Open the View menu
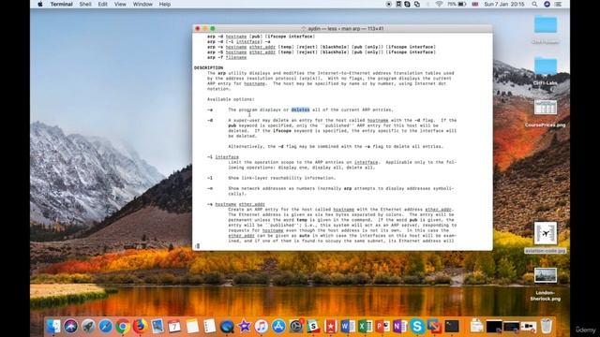 pyautogui.click(x=120, y=4)
